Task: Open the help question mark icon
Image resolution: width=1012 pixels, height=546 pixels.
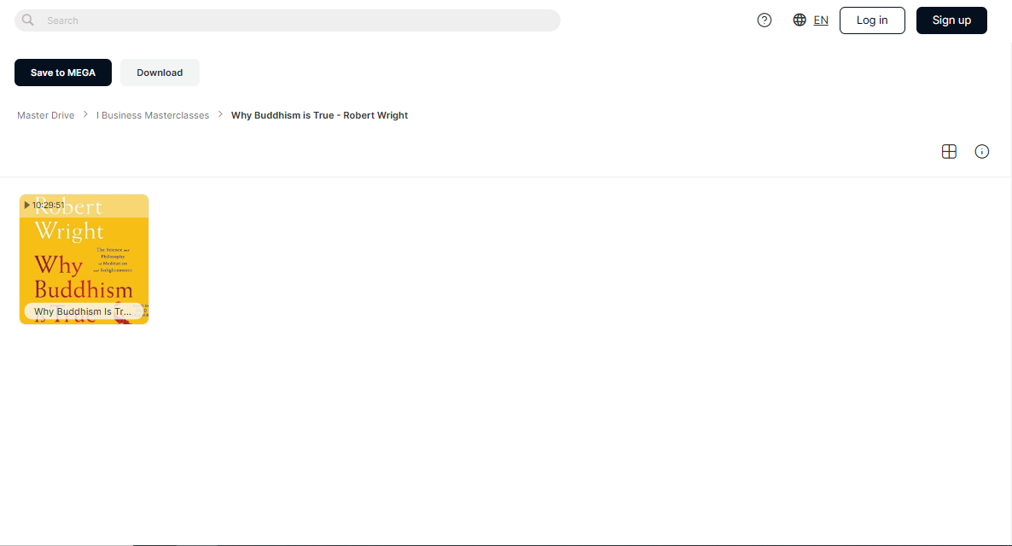Action: pos(765,20)
